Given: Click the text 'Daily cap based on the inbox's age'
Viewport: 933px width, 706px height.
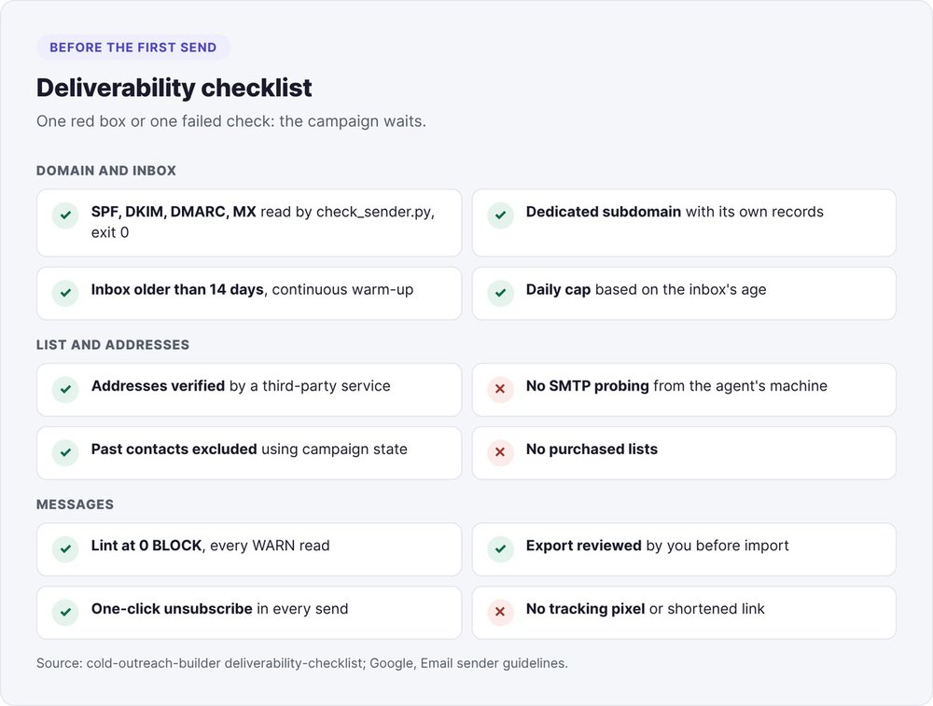Looking at the screenshot, I should [x=647, y=290].
